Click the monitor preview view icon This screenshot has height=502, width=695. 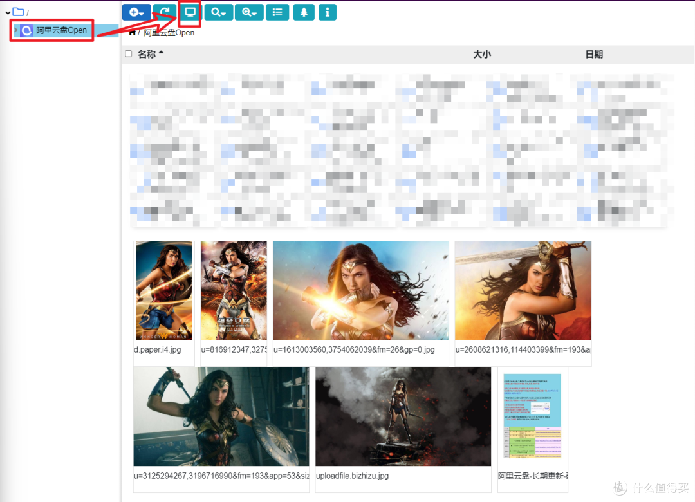190,12
